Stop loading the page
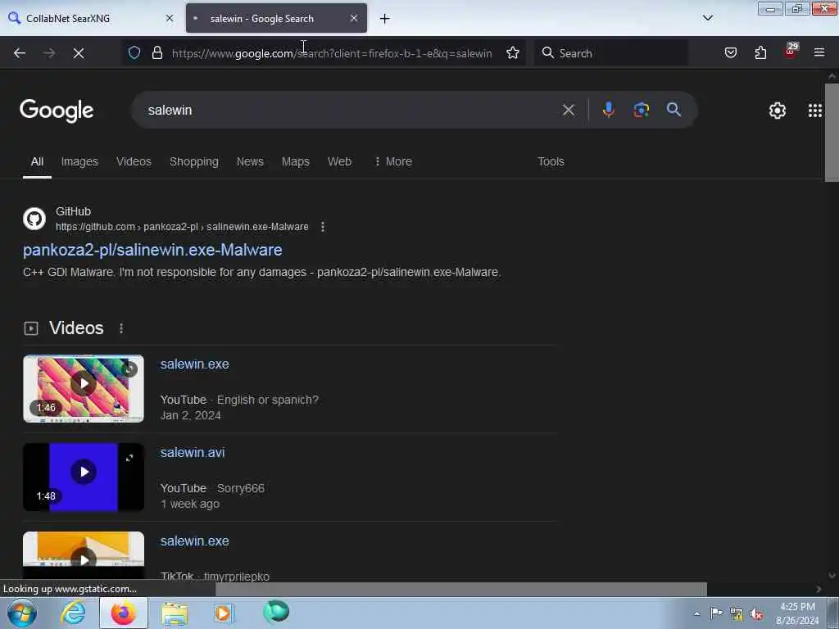 click(79, 53)
